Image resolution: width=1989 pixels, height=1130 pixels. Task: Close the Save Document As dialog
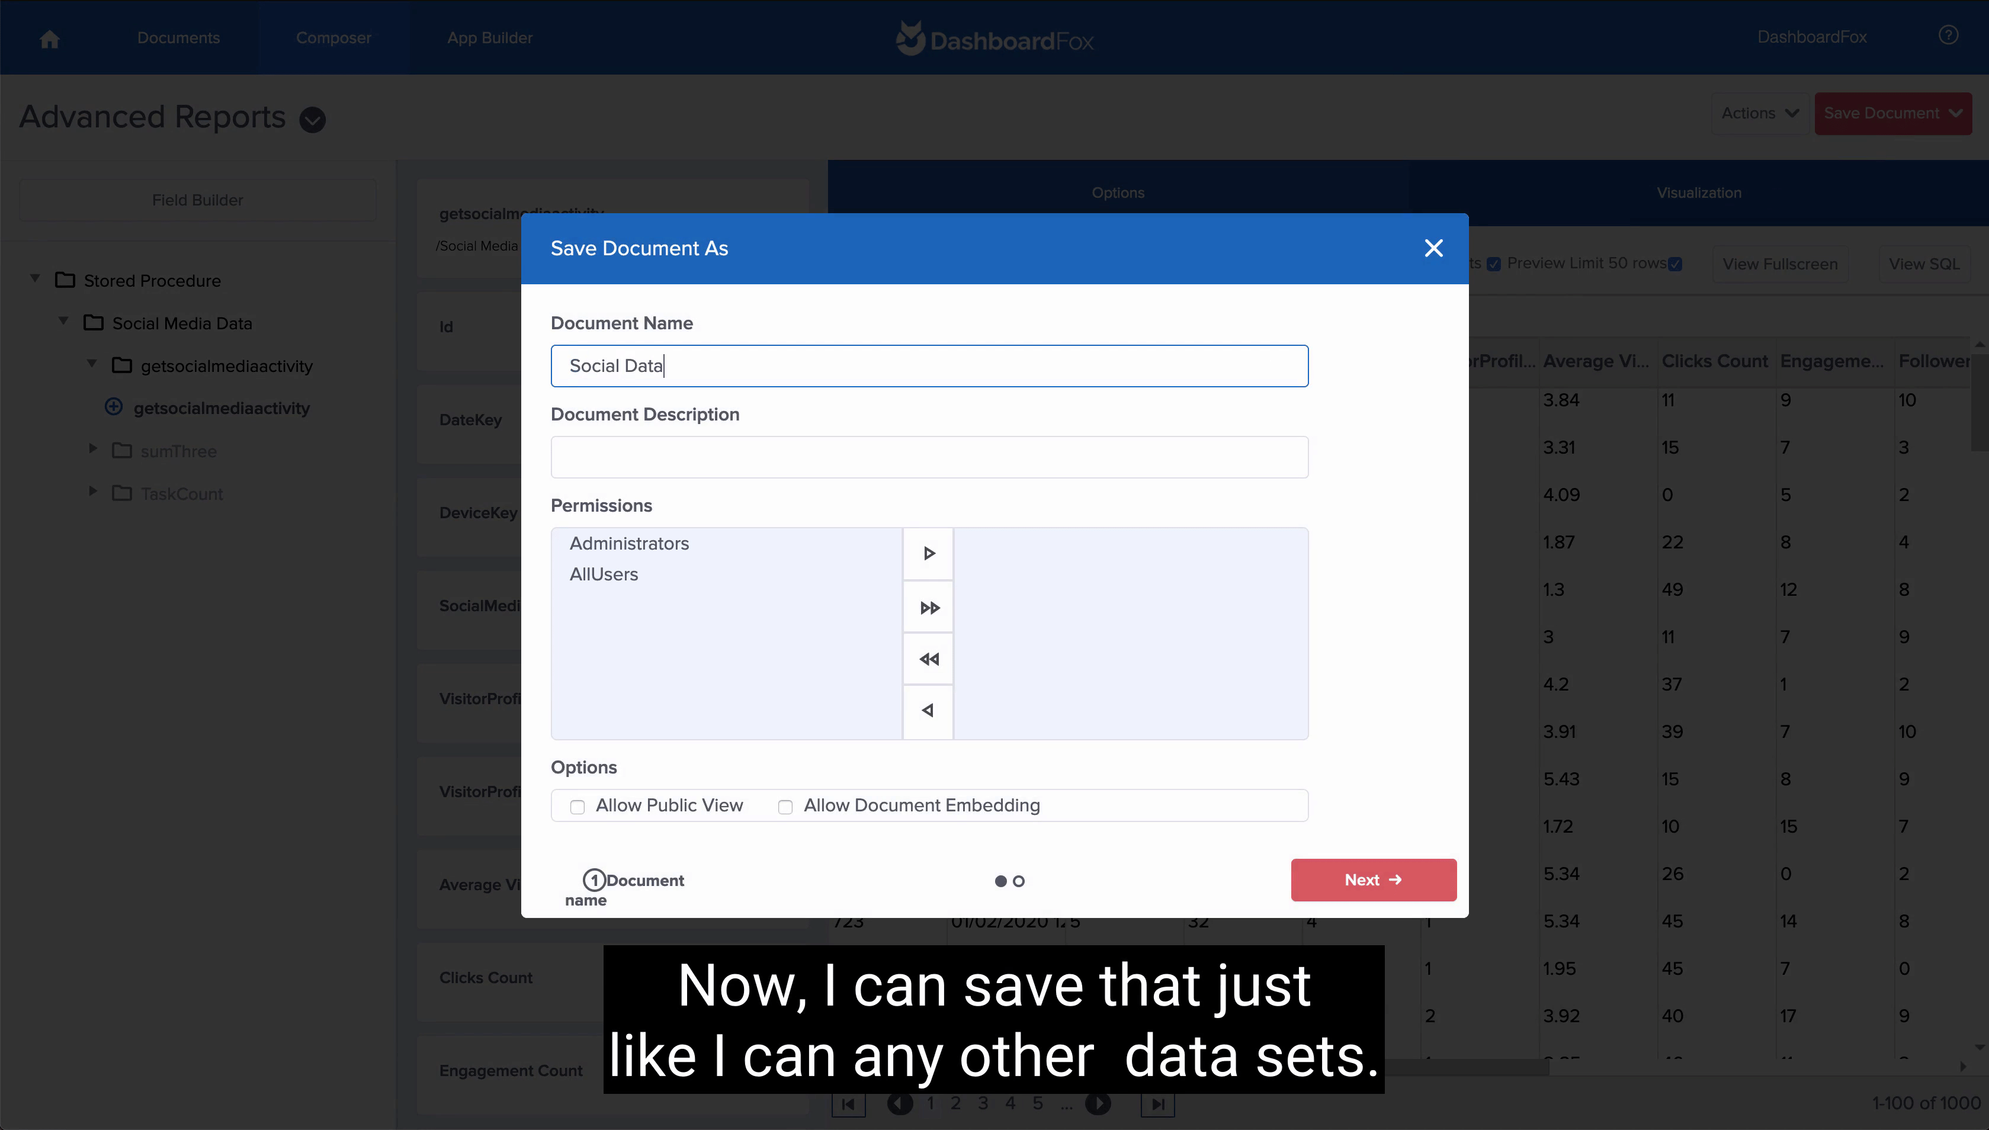[x=1433, y=248]
